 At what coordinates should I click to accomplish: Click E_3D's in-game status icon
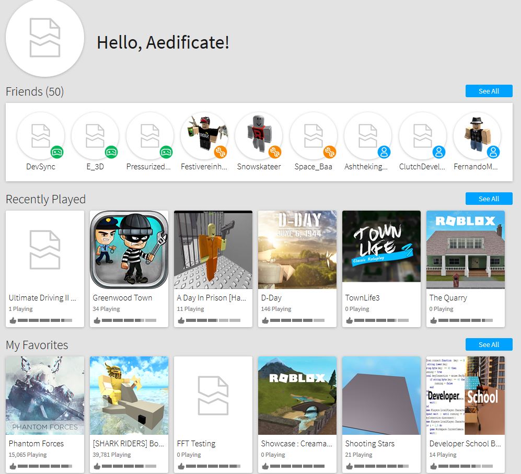pyautogui.click(x=111, y=152)
